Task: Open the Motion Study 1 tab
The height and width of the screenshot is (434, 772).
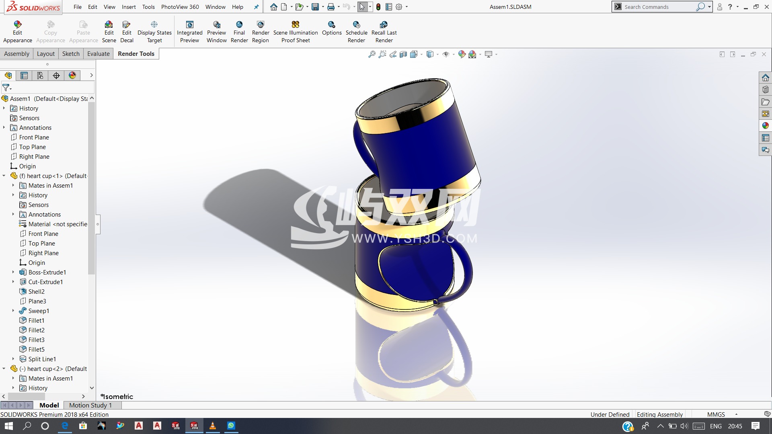Action: tap(90, 405)
